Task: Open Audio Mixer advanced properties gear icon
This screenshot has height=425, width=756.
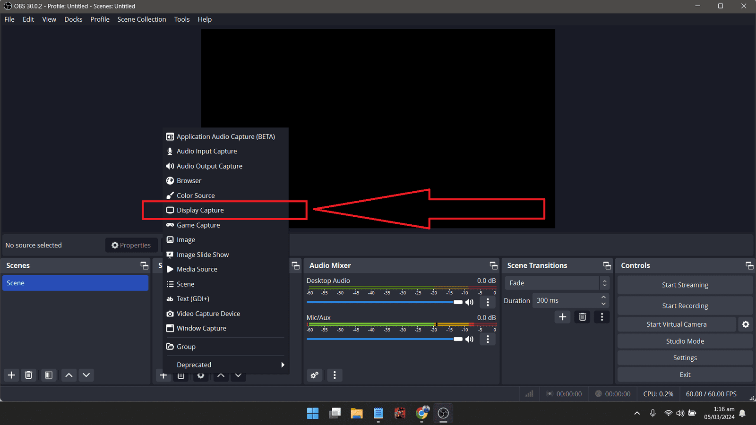Action: tap(315, 375)
